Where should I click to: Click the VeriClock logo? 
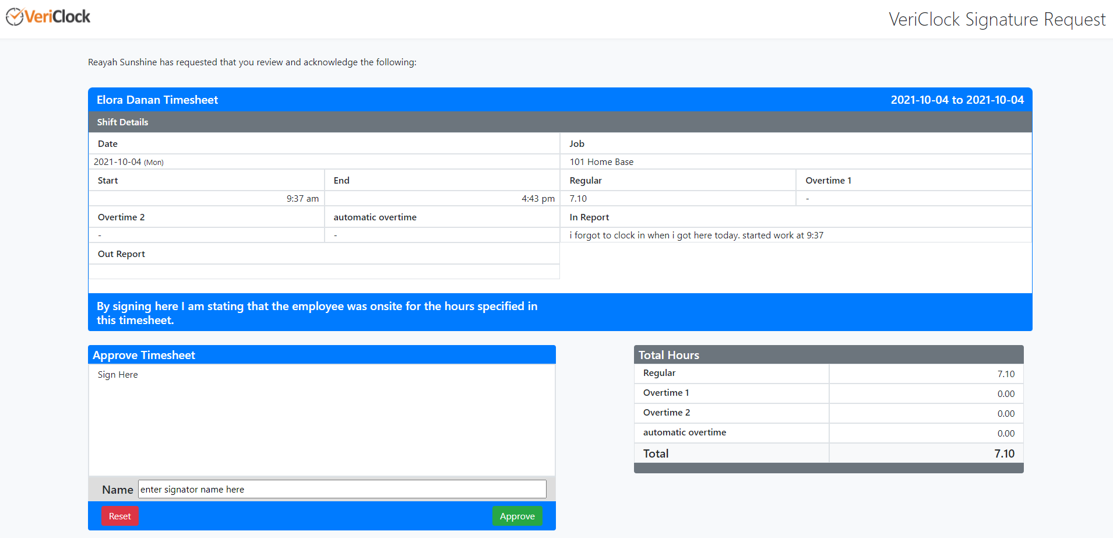[x=48, y=17]
